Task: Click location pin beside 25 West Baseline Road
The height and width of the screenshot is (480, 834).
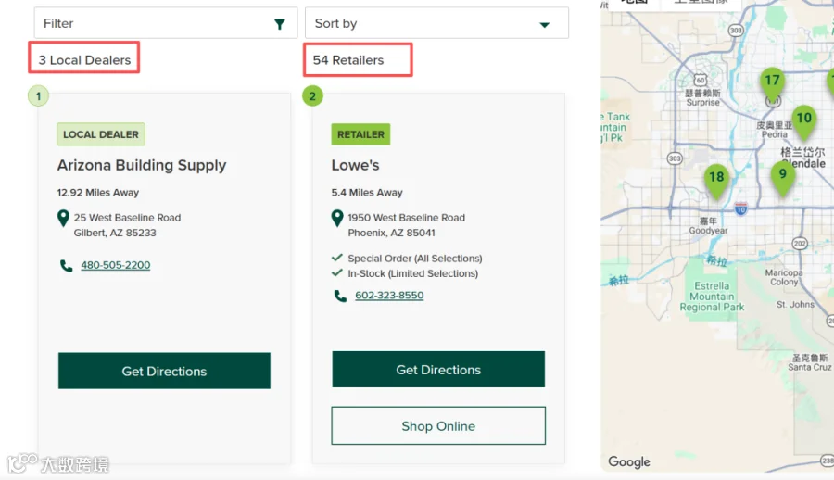Action: coord(63,218)
